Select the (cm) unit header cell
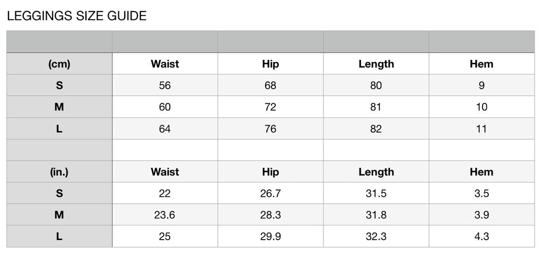 [x=59, y=63]
